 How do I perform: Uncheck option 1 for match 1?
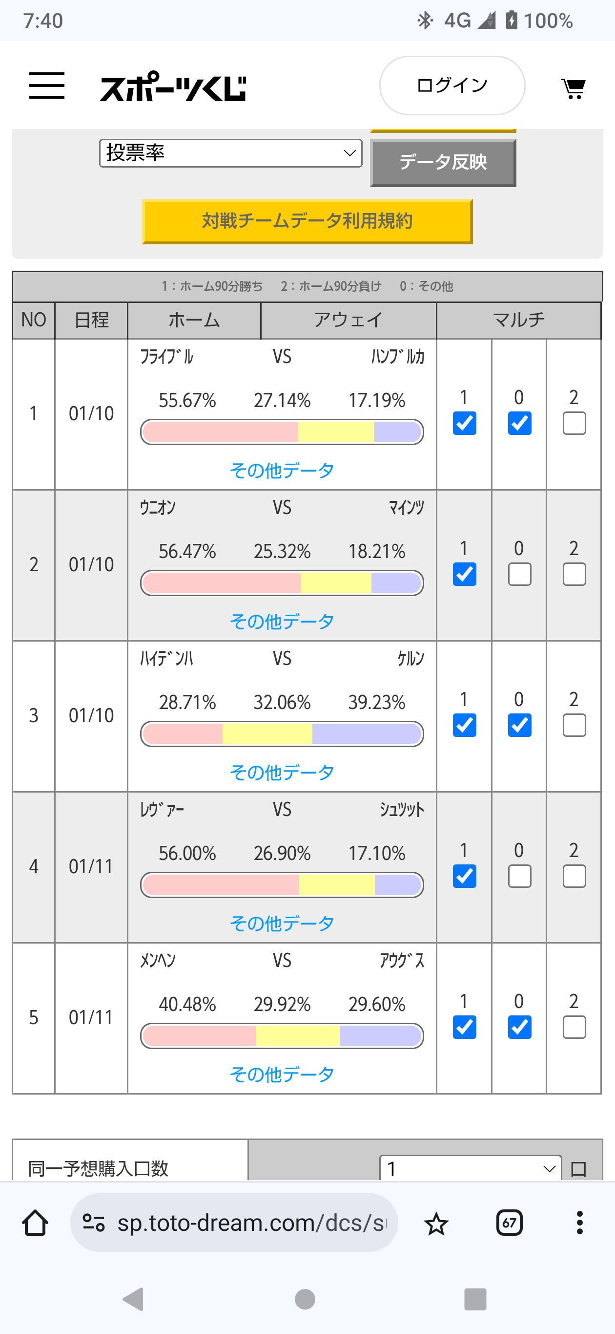click(x=465, y=423)
